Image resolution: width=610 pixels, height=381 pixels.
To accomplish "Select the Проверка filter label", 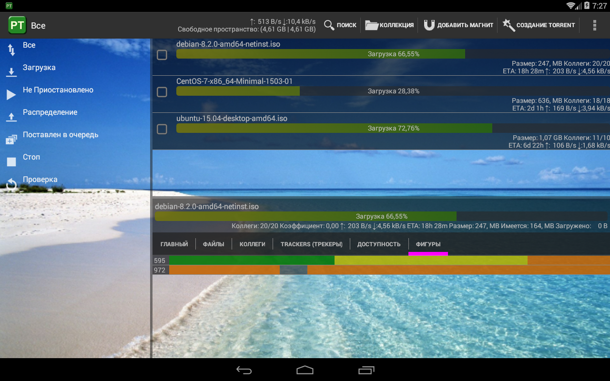I will [40, 180].
